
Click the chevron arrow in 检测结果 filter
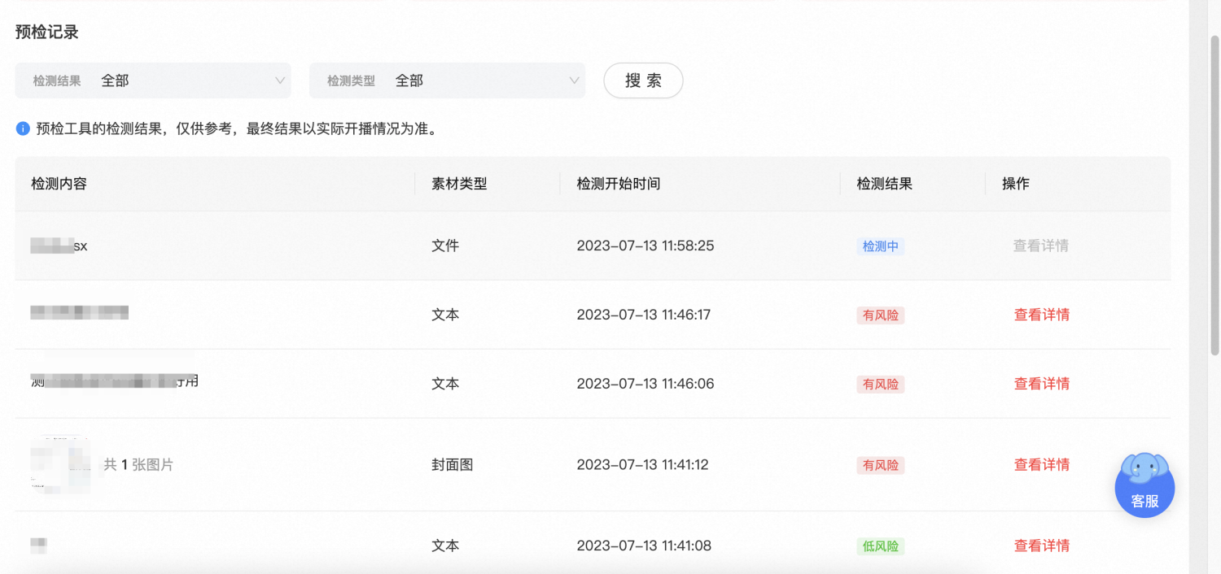point(281,80)
